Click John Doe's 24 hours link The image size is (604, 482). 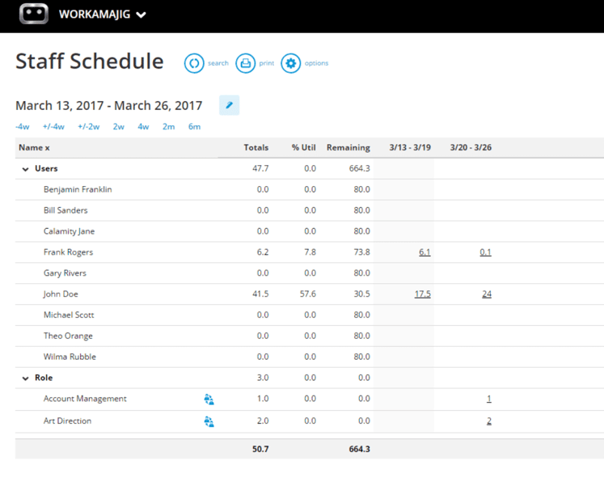pos(487,294)
